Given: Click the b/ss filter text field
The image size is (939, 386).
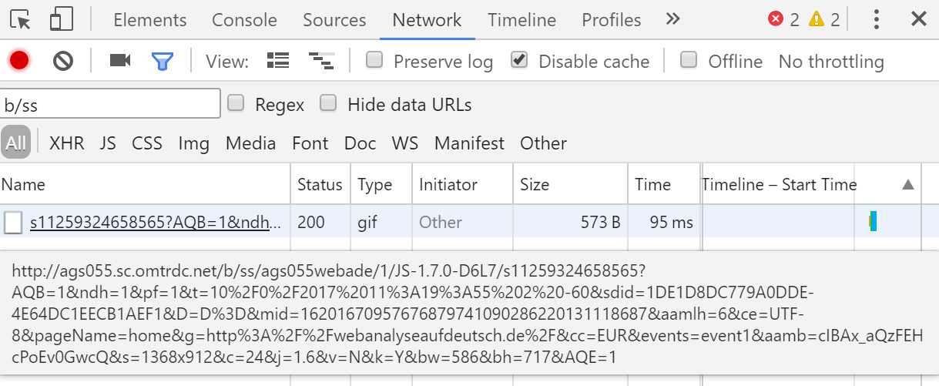Looking at the screenshot, I should click(110, 104).
